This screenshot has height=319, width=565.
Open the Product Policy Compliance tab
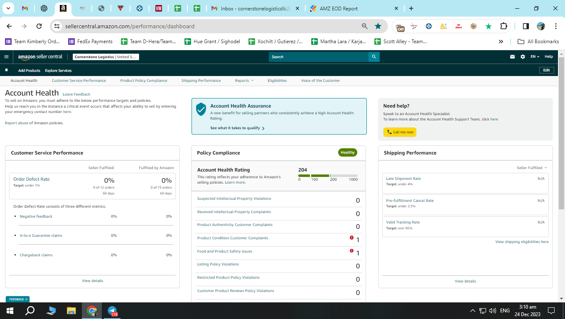[144, 81]
